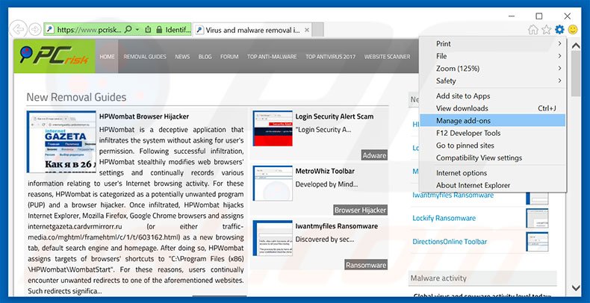Maximize the Internet Explorer window
This screenshot has height=303, width=590.
(x=539, y=16)
